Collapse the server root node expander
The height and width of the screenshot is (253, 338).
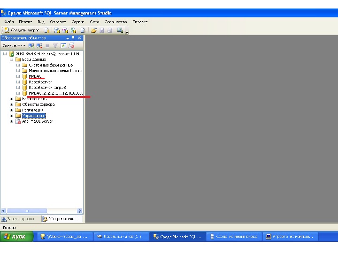[x=5, y=54]
